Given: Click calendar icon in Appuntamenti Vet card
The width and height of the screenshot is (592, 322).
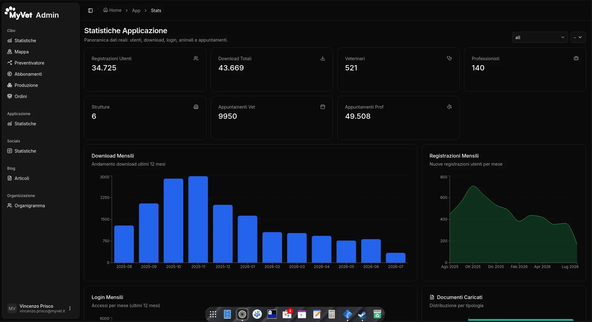Looking at the screenshot, I should tap(323, 107).
